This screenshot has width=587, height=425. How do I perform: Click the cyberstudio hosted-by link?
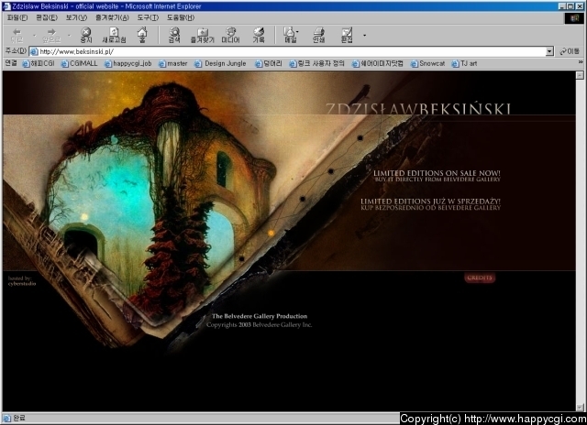pyautogui.click(x=22, y=284)
